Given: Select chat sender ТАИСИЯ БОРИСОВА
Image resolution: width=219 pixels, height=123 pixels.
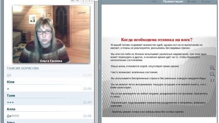Looking at the screenshot, I should click(x=23, y=68).
